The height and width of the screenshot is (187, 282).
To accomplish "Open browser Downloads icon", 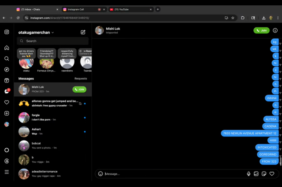I will pos(263,18).
